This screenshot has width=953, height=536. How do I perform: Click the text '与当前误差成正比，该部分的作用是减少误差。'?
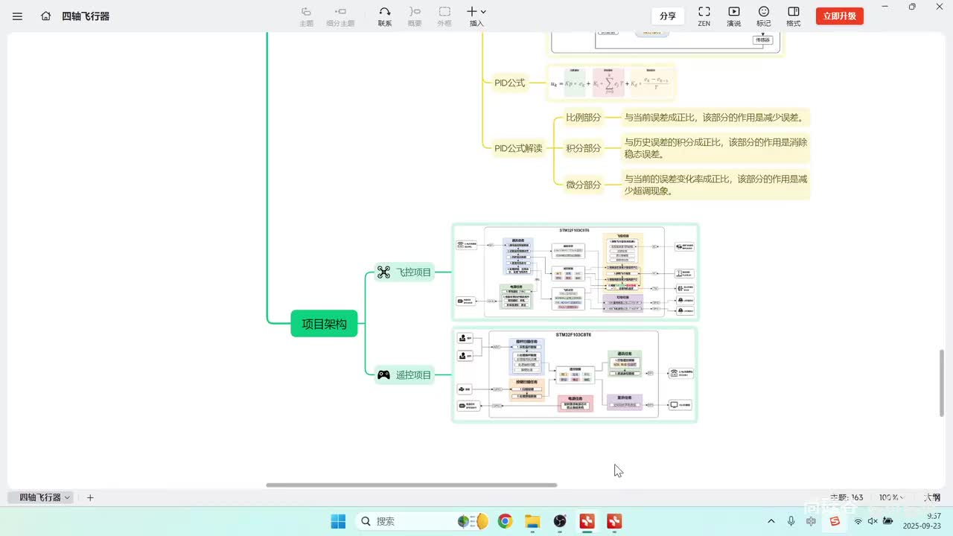(714, 118)
